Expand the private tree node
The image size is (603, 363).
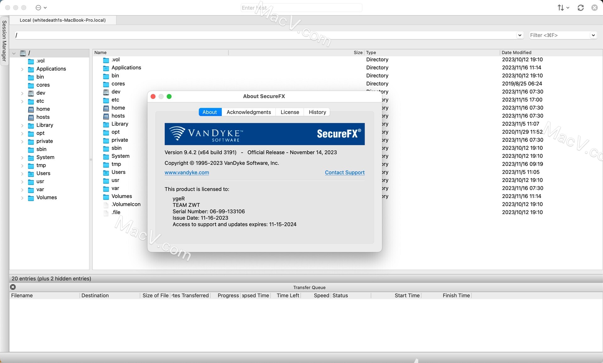tap(22, 141)
